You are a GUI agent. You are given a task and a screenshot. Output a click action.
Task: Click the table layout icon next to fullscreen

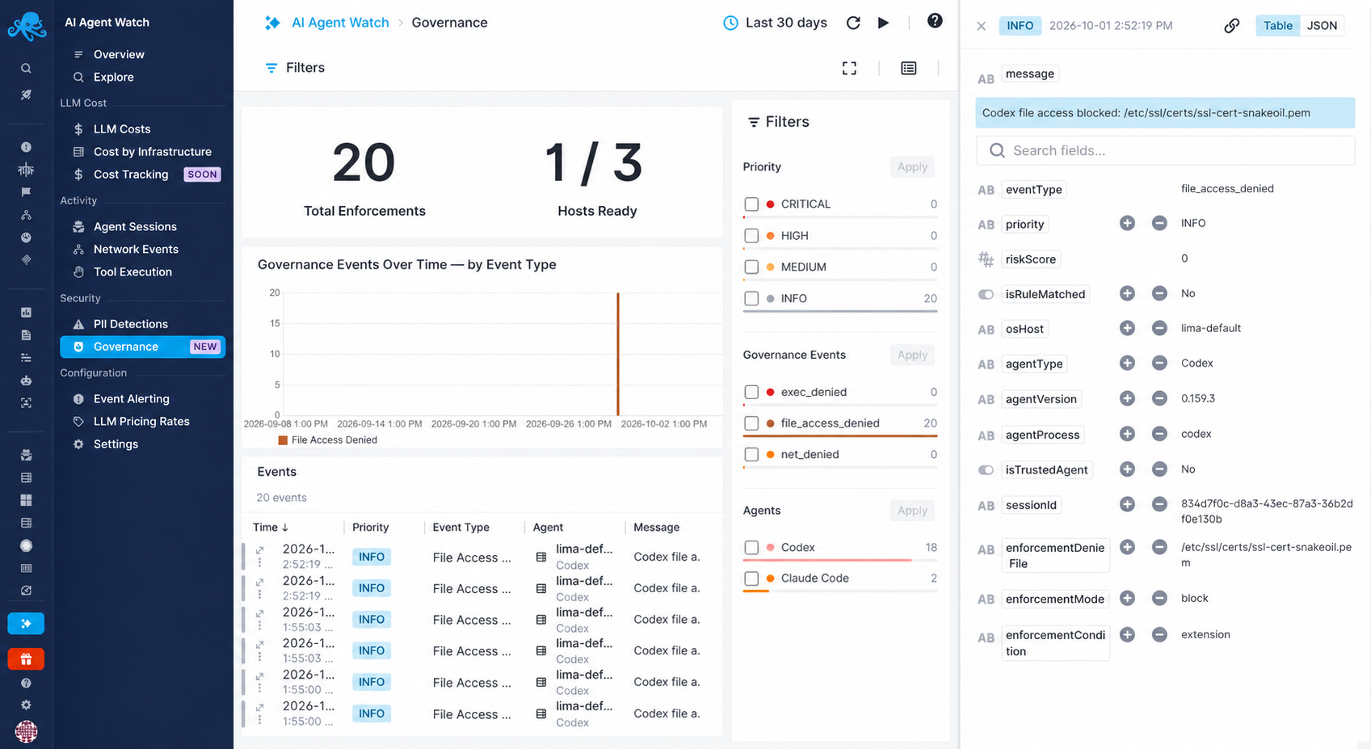point(909,68)
